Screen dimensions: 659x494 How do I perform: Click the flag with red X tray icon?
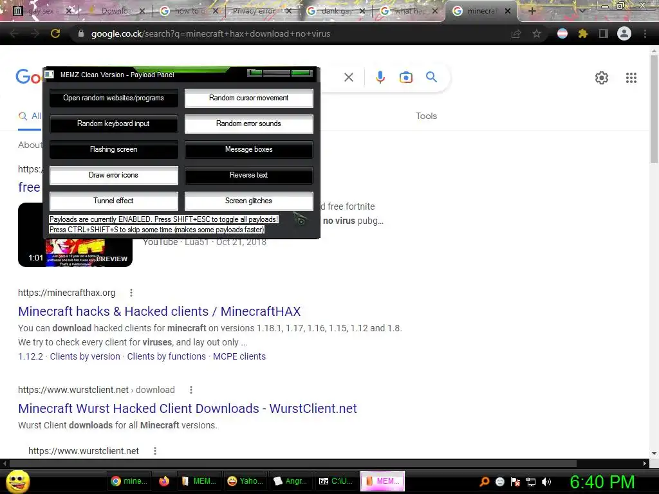[515, 482]
